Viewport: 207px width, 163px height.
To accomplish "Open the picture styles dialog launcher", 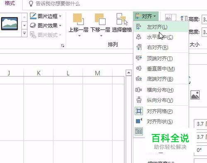I will (63, 45).
